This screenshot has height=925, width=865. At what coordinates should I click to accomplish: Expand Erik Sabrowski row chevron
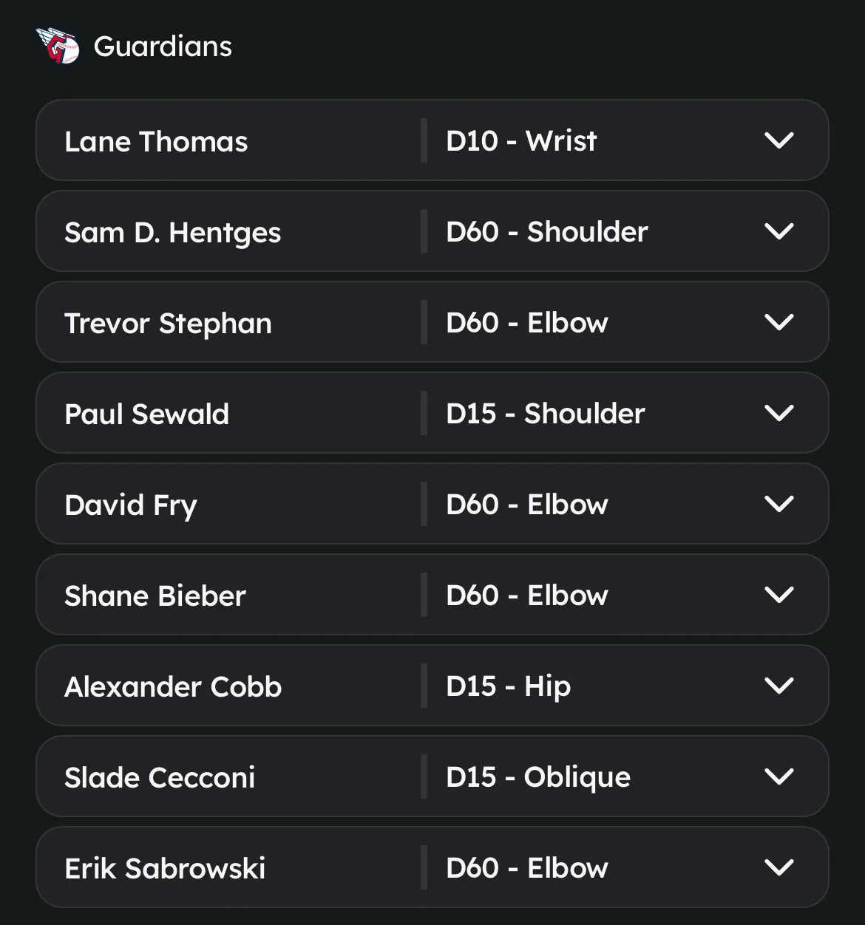778,867
